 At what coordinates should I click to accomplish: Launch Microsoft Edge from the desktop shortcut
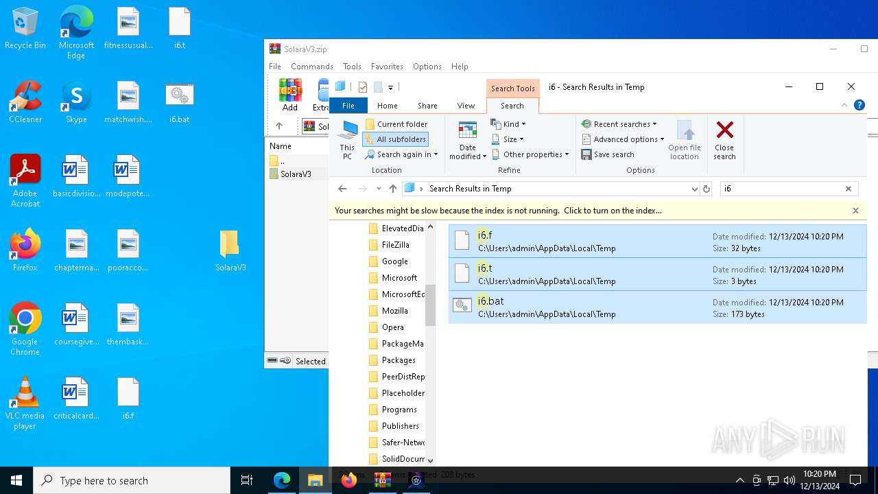click(x=76, y=33)
